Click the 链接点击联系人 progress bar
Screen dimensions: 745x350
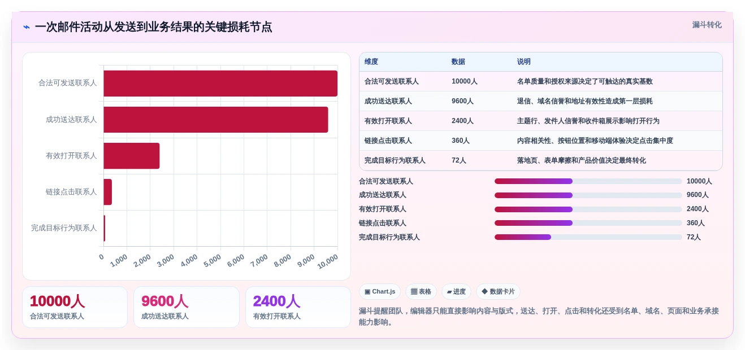(588, 223)
